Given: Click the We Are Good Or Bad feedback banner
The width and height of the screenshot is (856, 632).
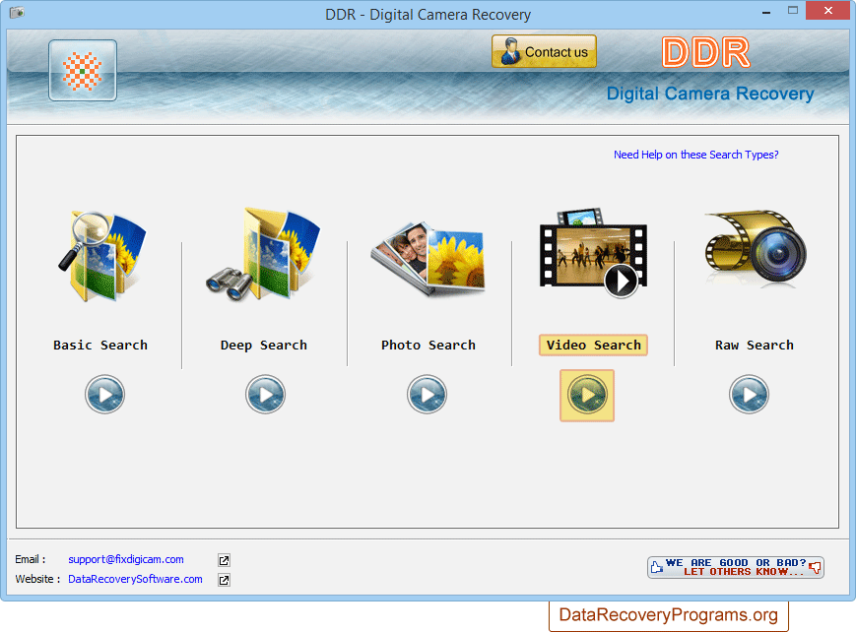Looking at the screenshot, I should [x=736, y=567].
